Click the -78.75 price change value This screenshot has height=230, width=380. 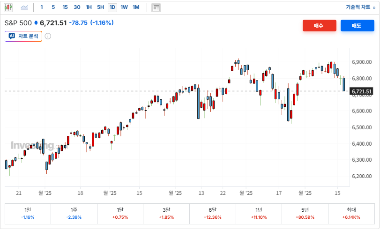tap(78, 23)
